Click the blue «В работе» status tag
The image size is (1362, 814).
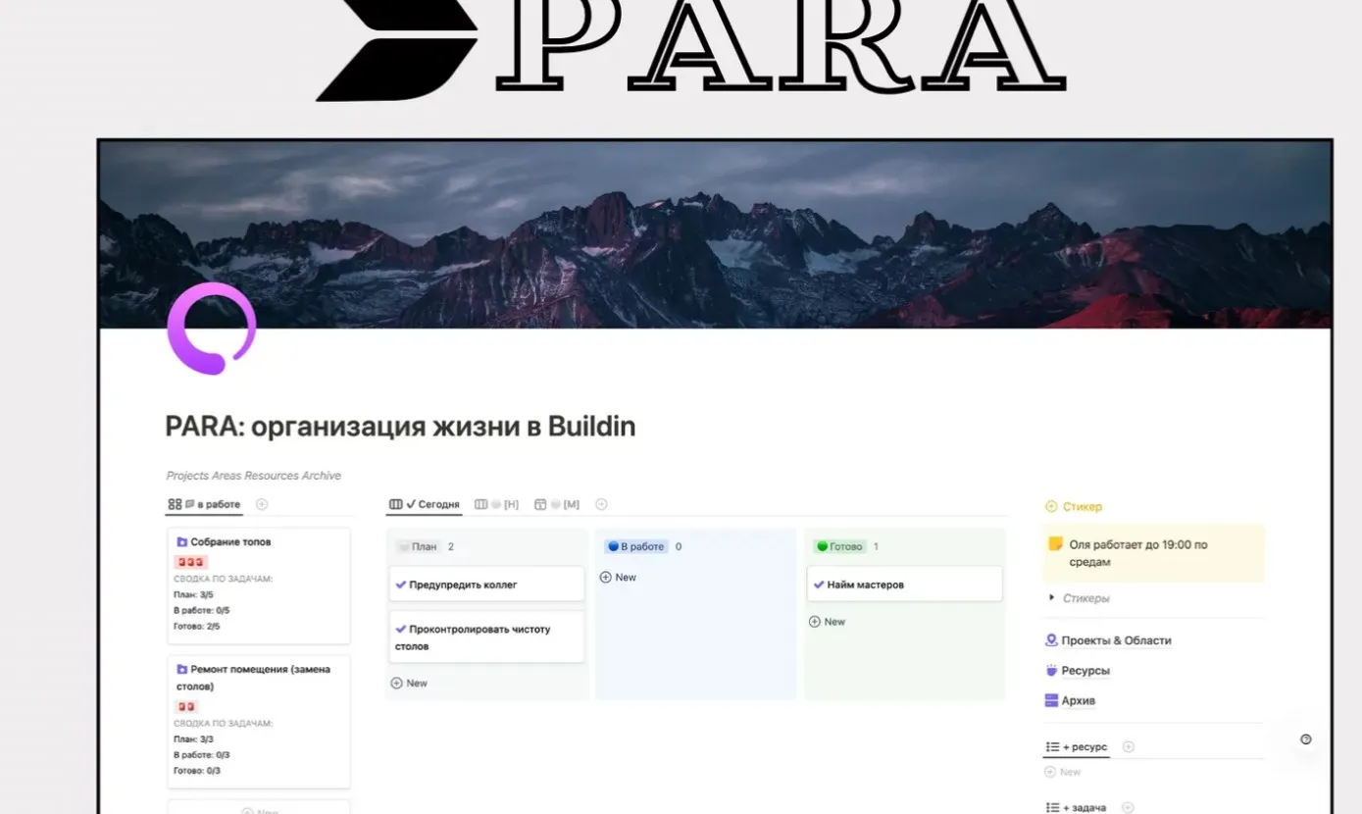(635, 546)
